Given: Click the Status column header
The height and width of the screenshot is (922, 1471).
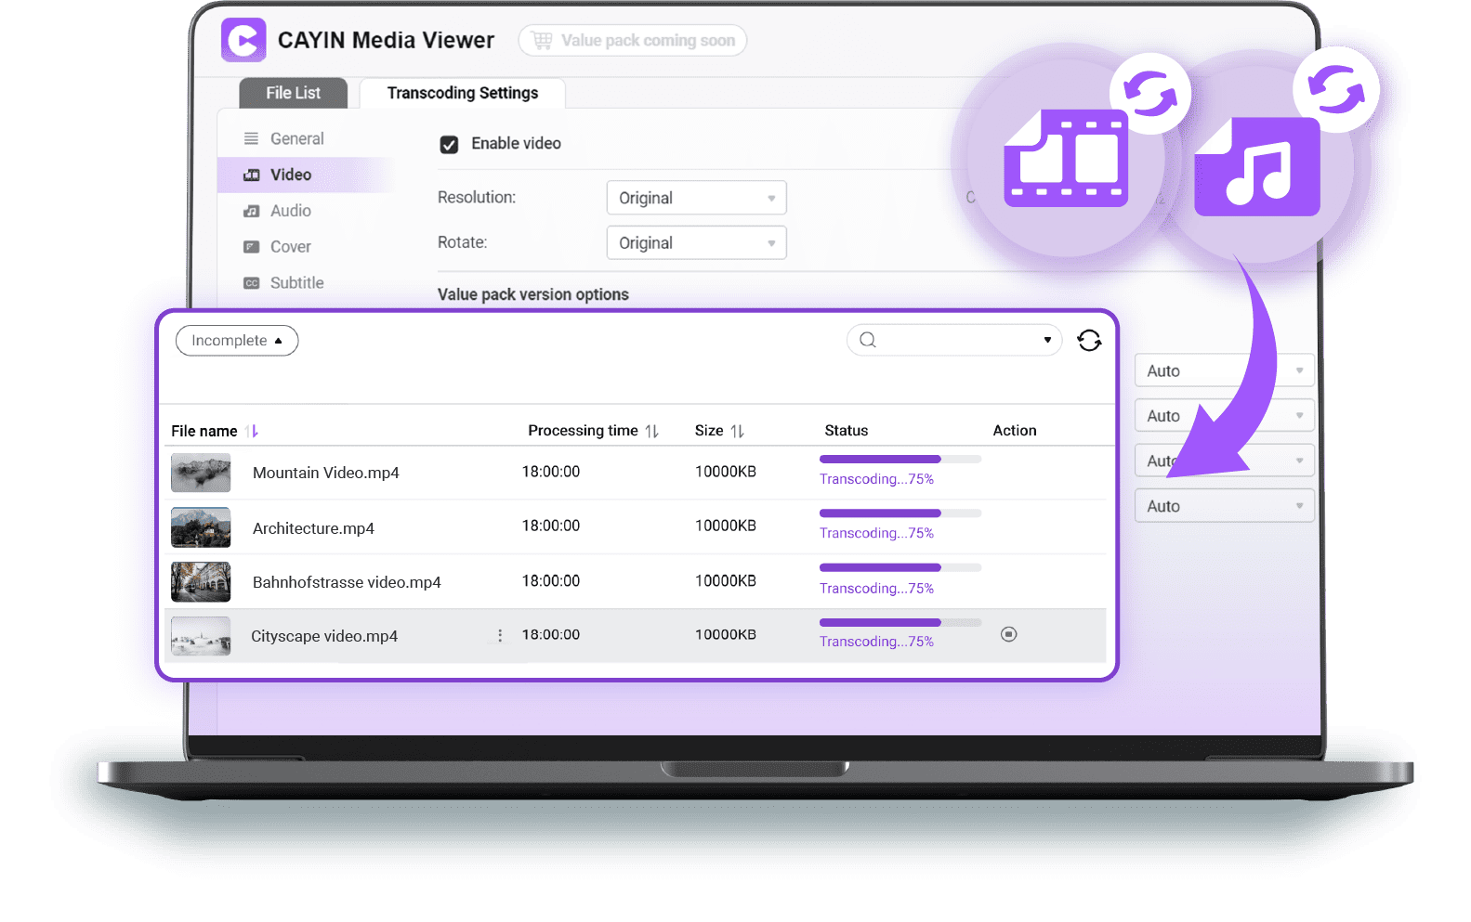Looking at the screenshot, I should pyautogui.click(x=847, y=431).
